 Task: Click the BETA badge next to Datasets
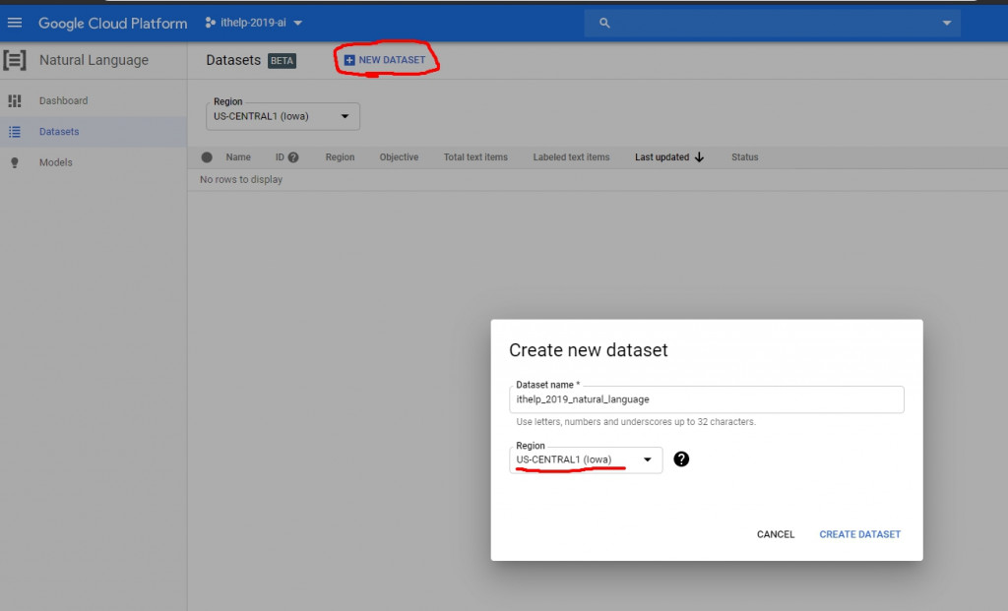(x=282, y=60)
